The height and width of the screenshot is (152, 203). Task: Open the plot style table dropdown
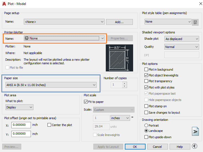click(168, 22)
